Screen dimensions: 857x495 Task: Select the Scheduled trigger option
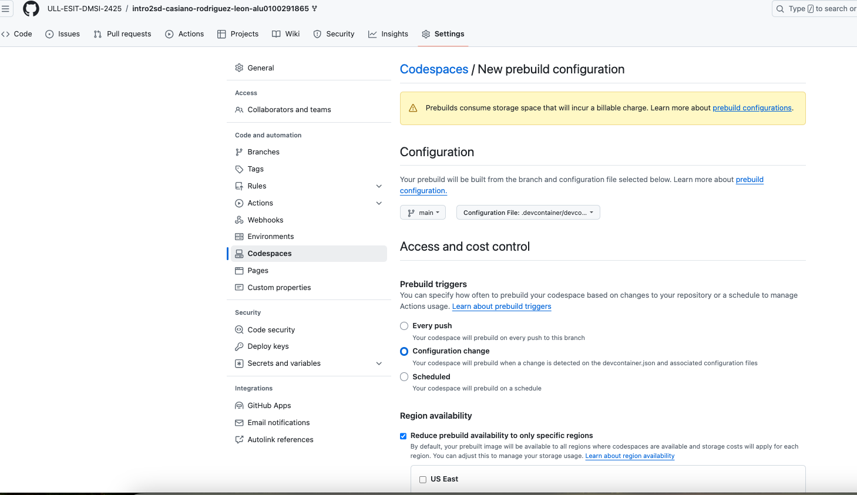404,377
